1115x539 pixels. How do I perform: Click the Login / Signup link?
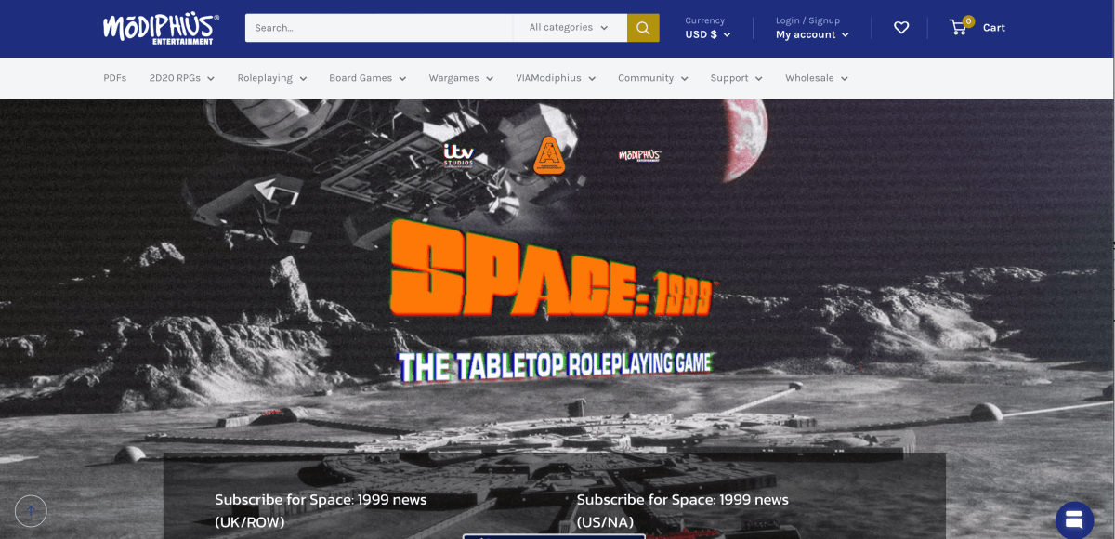806,20
